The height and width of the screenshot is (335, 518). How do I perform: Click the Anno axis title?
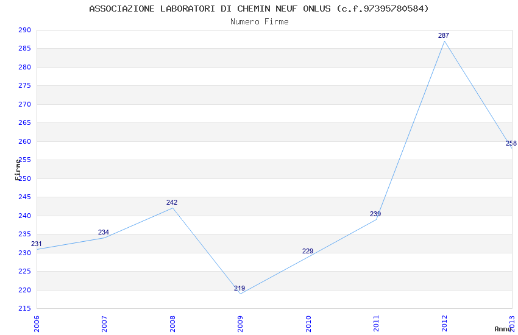503,329
